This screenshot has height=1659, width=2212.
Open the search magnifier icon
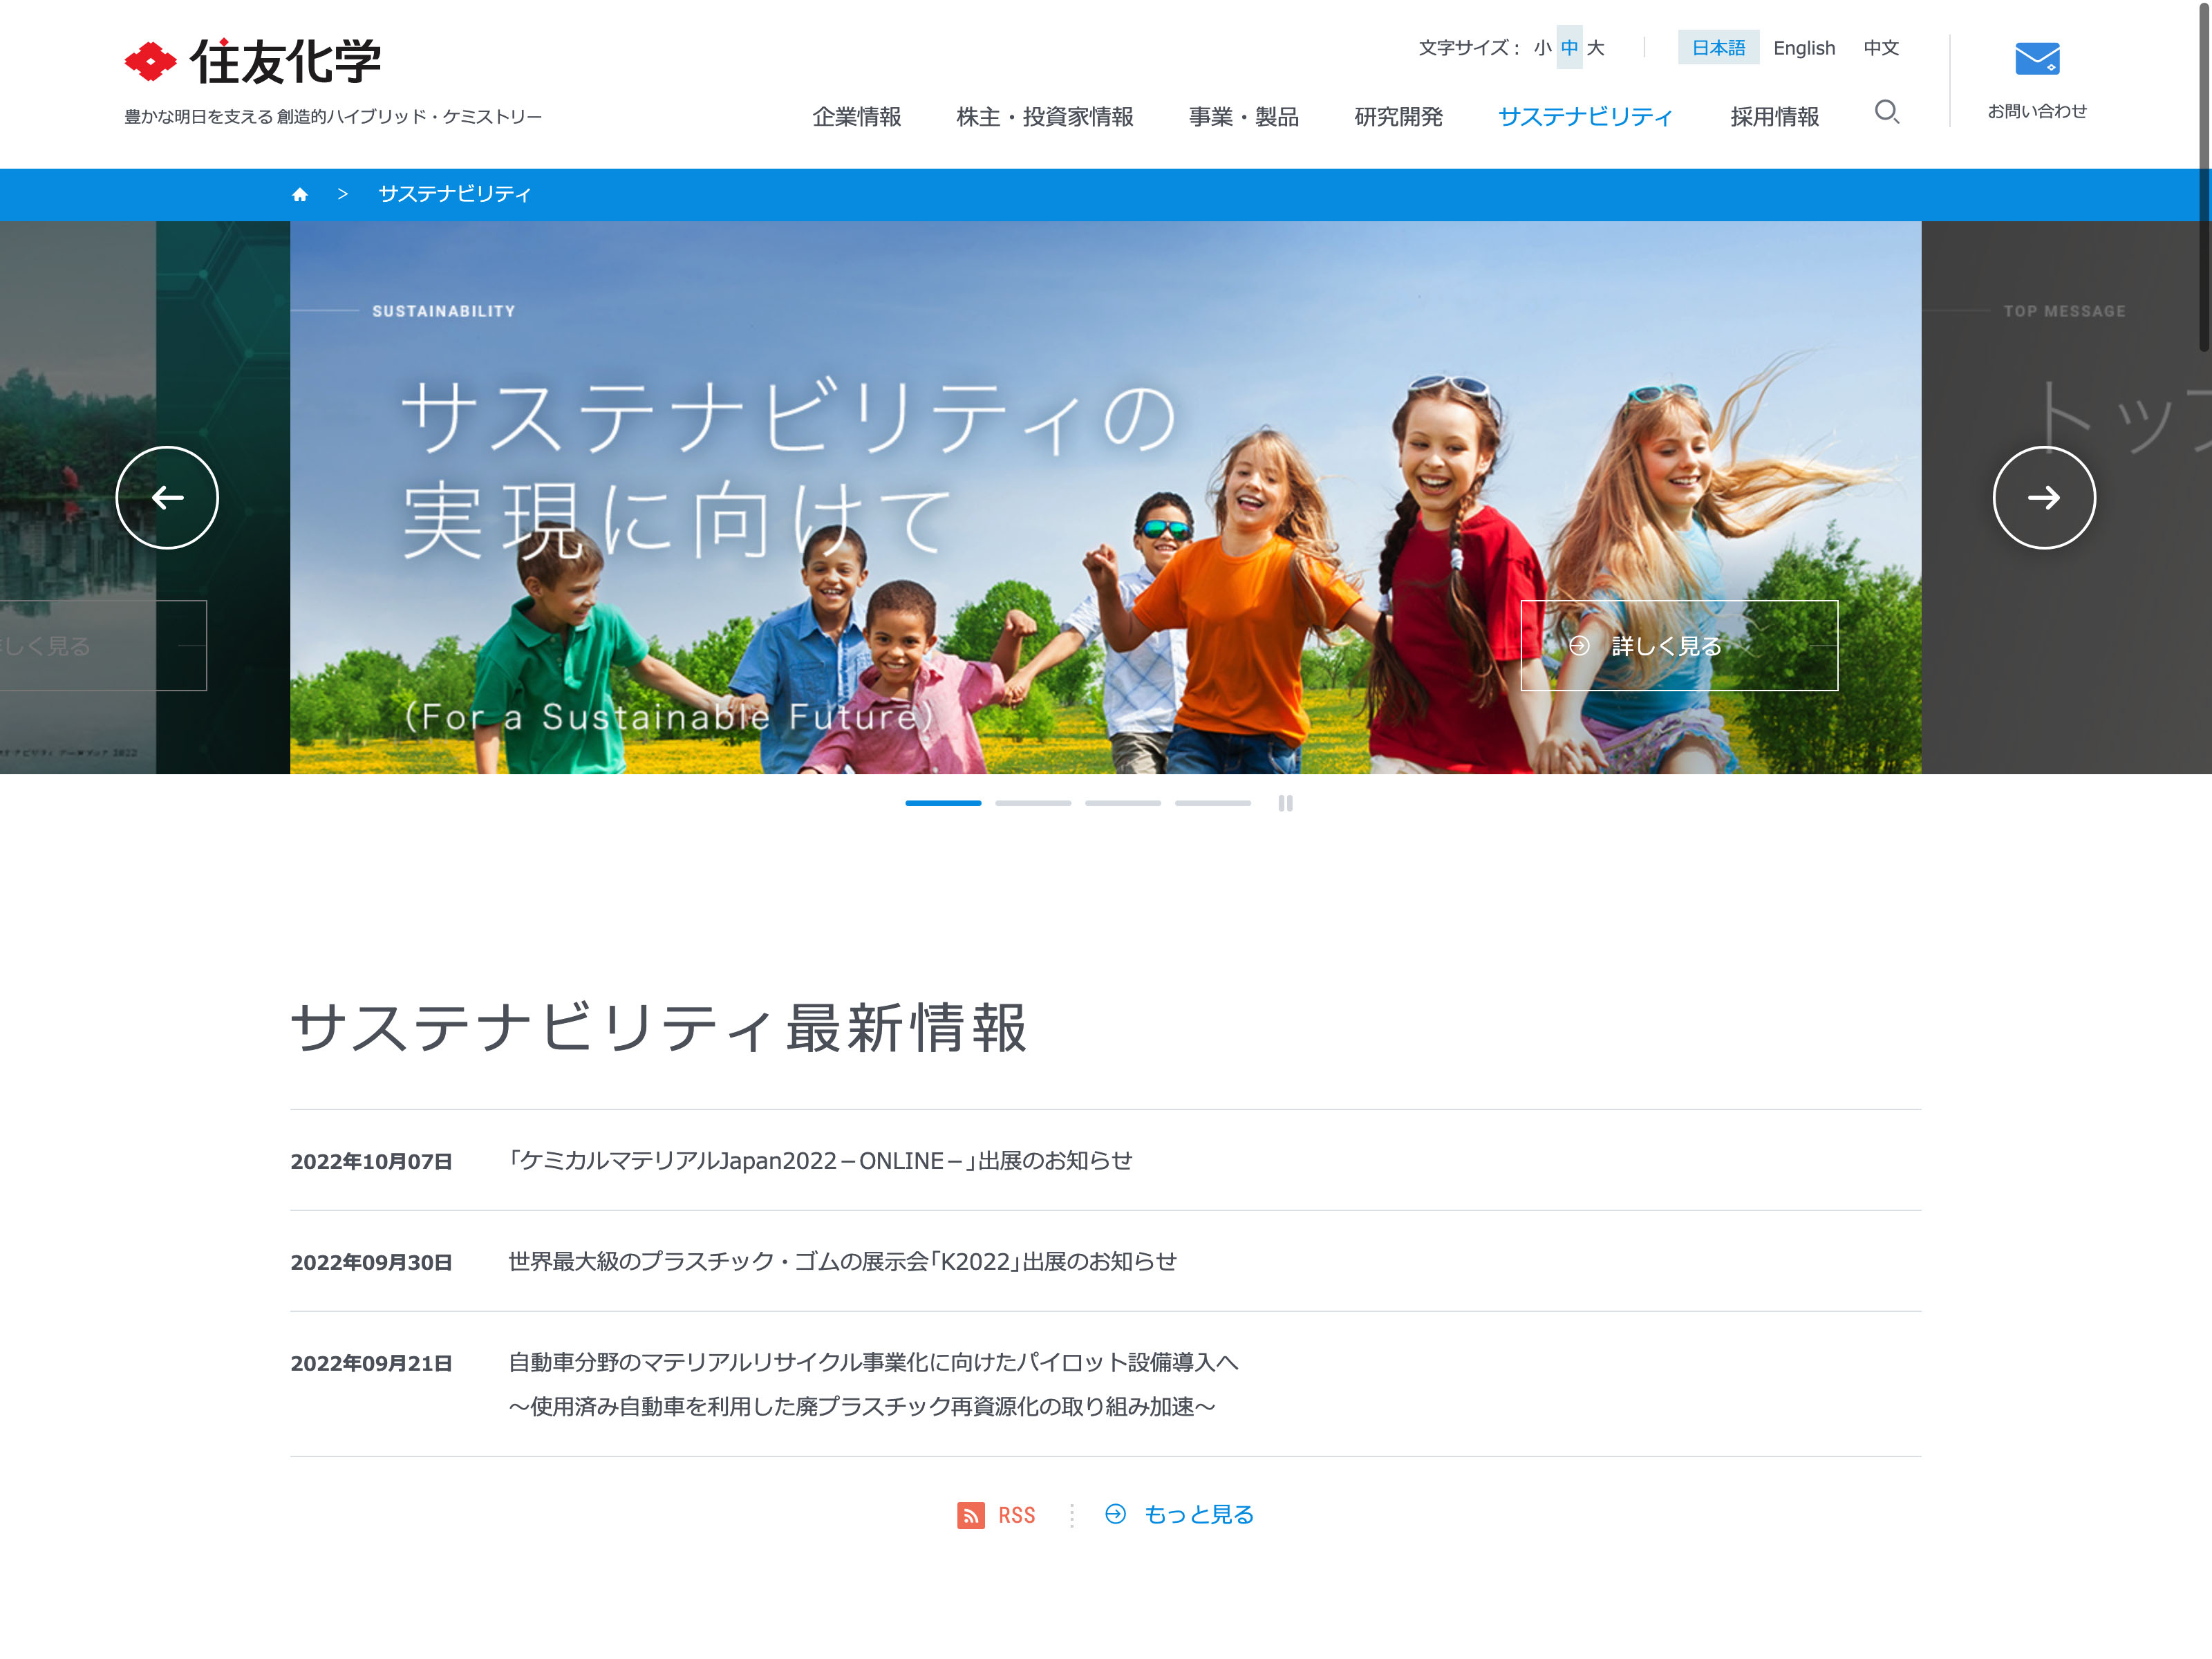pos(1886,112)
